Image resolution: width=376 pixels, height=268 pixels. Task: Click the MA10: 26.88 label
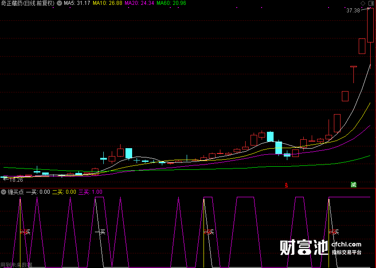107,3
